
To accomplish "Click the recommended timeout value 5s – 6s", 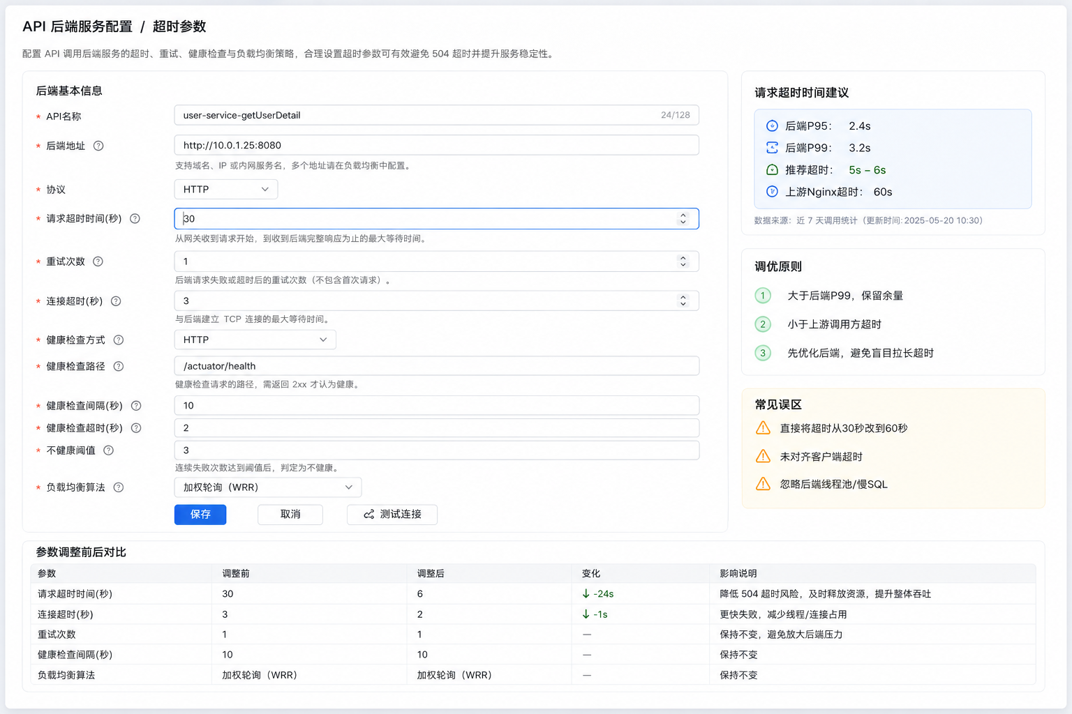I will [x=867, y=170].
